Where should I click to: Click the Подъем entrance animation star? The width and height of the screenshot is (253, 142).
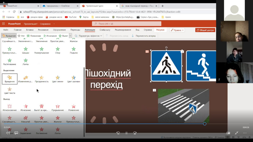pyautogui.click(x=74, y=50)
